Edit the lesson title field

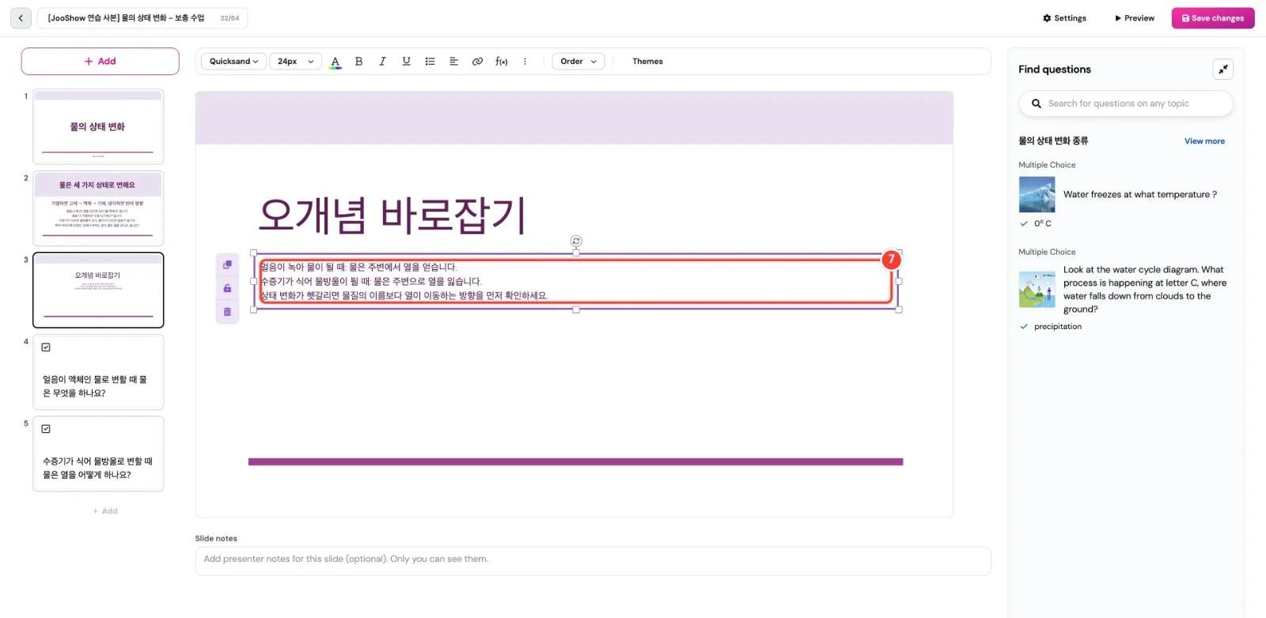[142, 18]
